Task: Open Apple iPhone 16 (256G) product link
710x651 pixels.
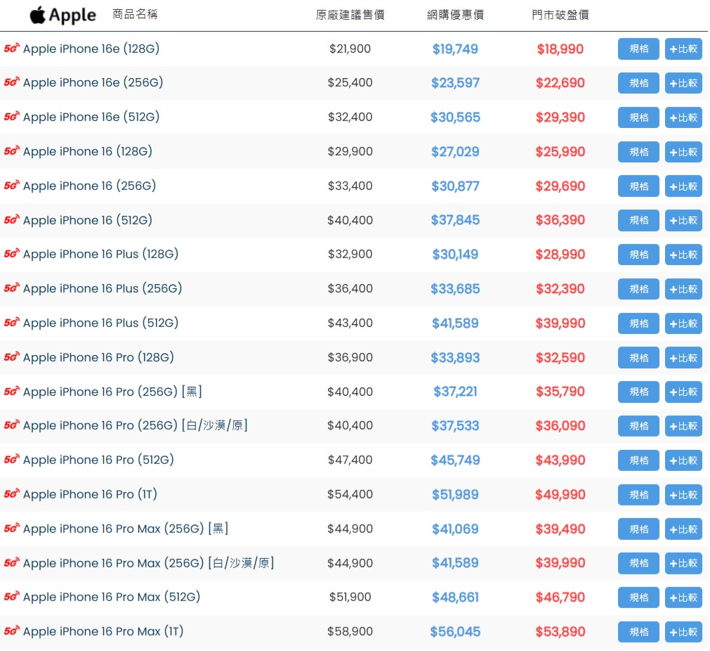Action: (89, 186)
